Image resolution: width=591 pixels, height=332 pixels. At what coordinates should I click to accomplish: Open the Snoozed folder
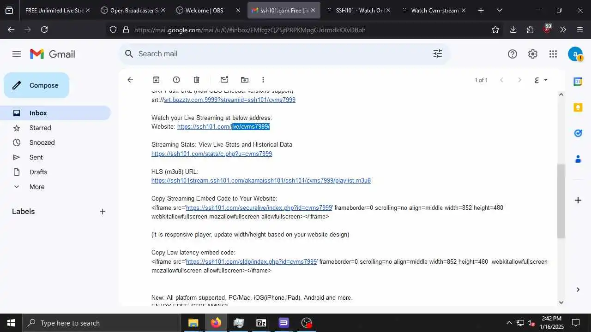[x=55, y=142]
